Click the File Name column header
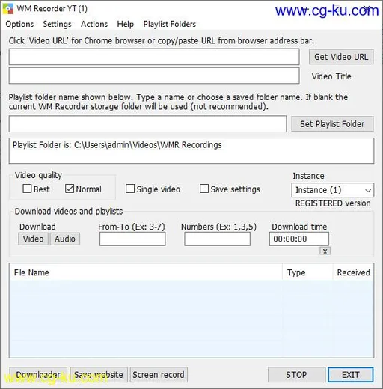The height and width of the screenshot is (389, 383). coord(146,272)
